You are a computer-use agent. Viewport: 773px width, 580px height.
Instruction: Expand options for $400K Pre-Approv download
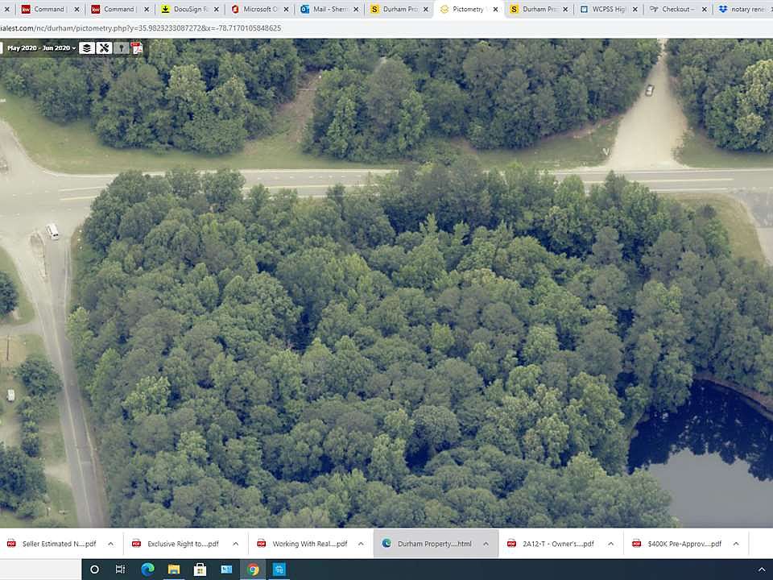736,544
